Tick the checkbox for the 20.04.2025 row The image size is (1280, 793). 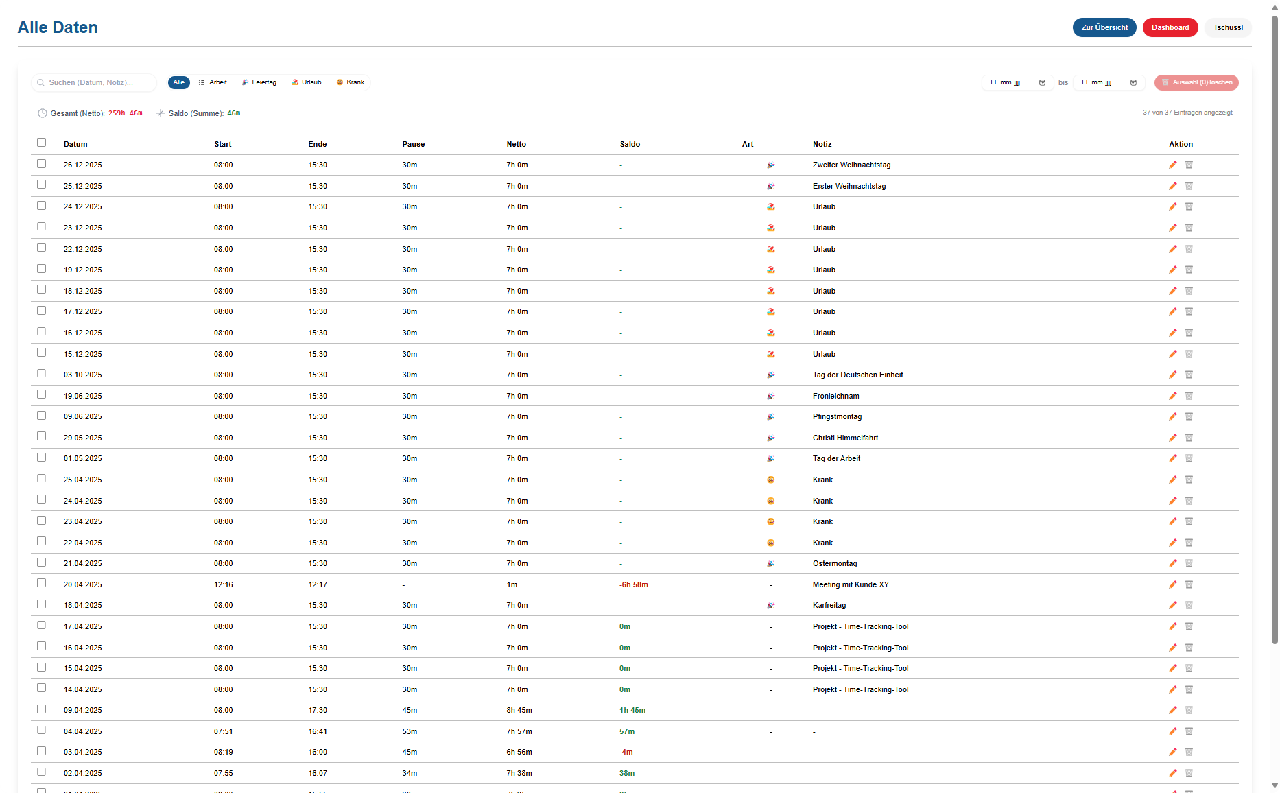coord(41,583)
